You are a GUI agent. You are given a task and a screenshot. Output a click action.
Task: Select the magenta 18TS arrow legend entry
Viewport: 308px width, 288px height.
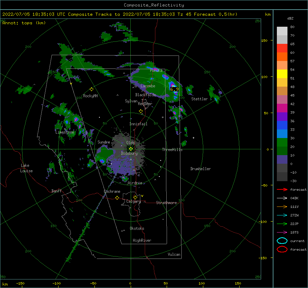point(282,233)
